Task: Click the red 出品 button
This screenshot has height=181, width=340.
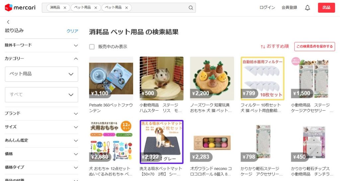Action: click(x=326, y=8)
